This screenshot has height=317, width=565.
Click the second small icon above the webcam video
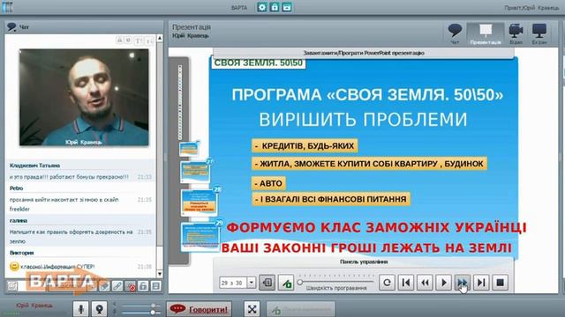tap(128, 41)
